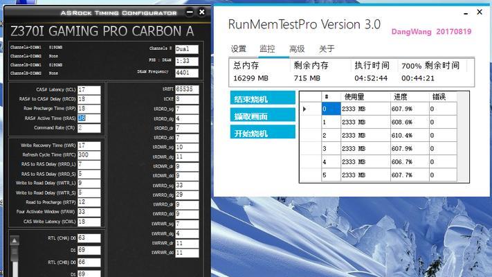
Task: Click the Command Rate (CR) field
Action: click(x=89, y=128)
